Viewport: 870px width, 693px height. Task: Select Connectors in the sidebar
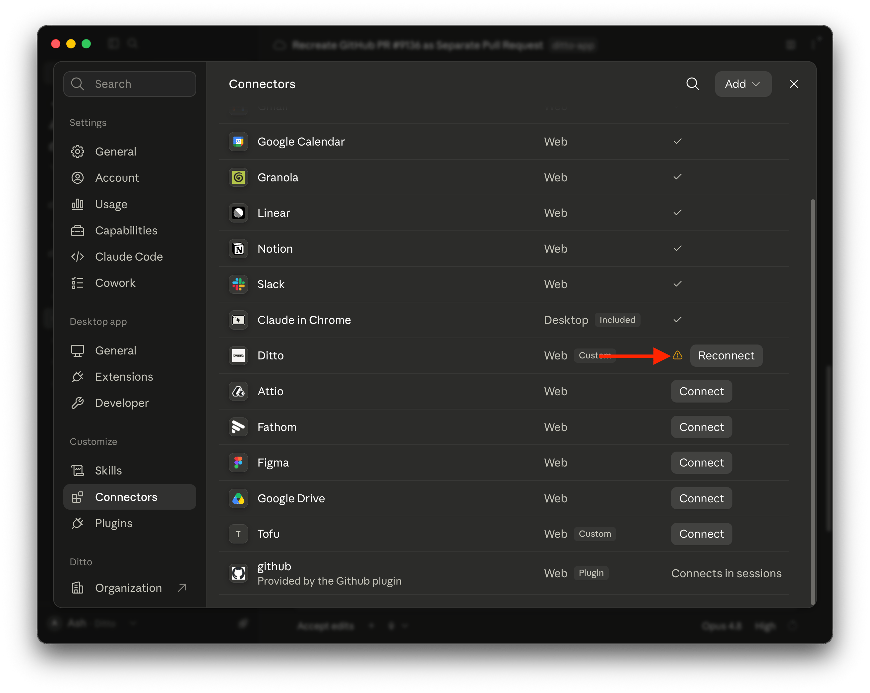pyautogui.click(x=130, y=497)
